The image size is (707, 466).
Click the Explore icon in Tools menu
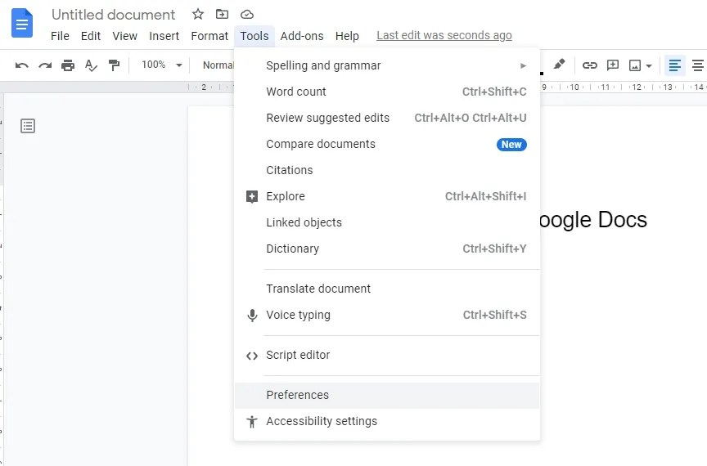click(x=252, y=196)
